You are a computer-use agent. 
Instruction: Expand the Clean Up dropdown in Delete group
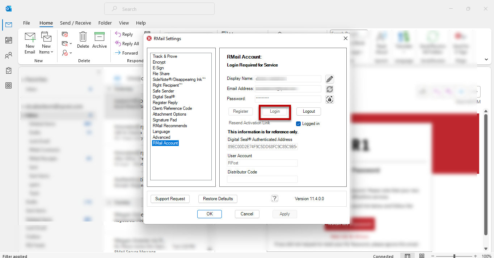tap(70, 44)
